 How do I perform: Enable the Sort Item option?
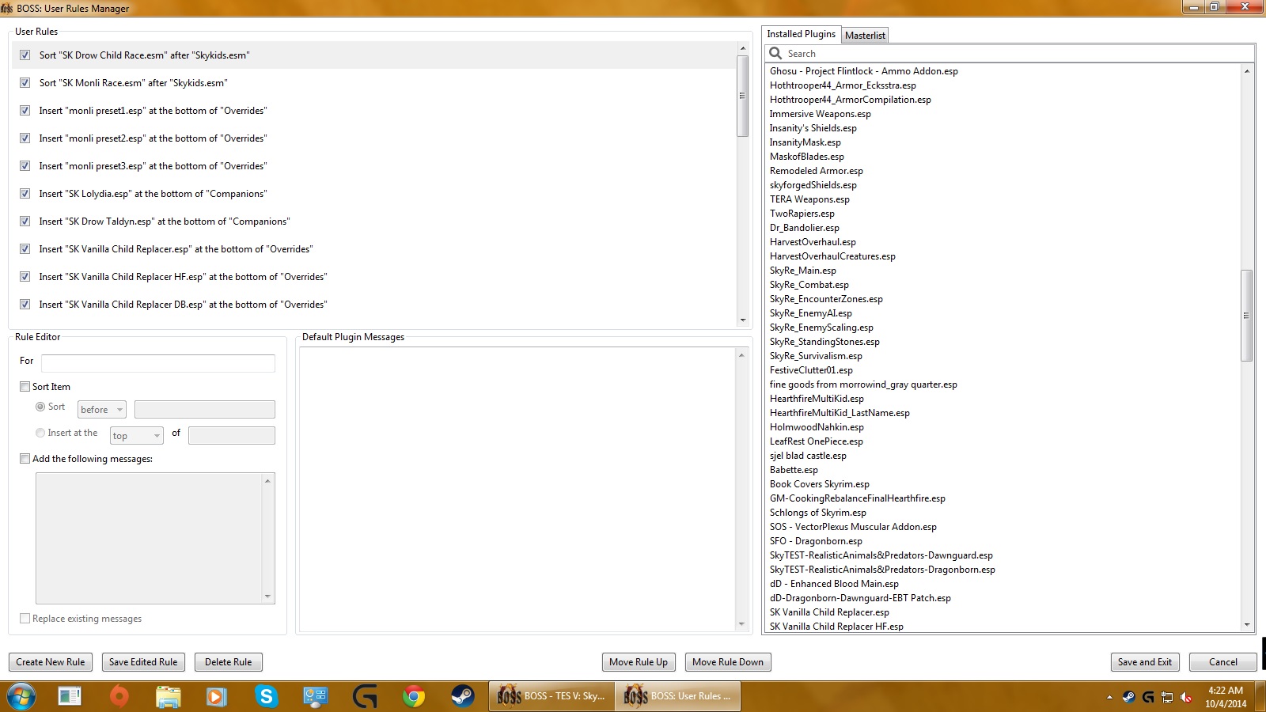tap(25, 386)
